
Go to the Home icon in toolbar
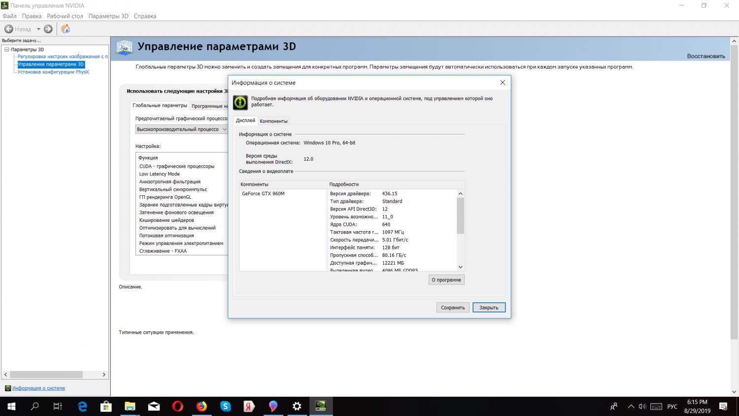tap(66, 29)
